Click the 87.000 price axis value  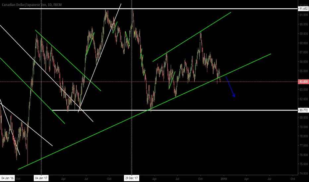pos(304,52)
